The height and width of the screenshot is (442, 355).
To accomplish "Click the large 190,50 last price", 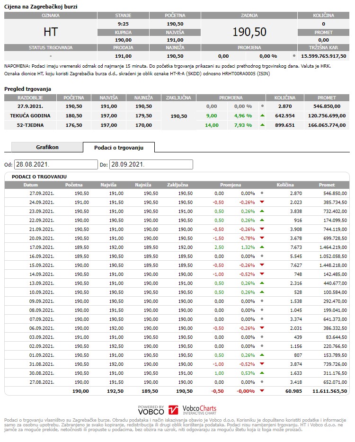I will (x=249, y=32).
